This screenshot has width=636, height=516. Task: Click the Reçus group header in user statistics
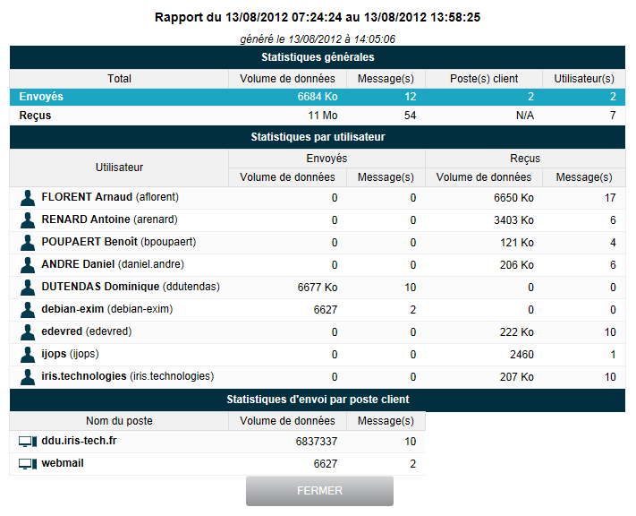tap(525, 159)
